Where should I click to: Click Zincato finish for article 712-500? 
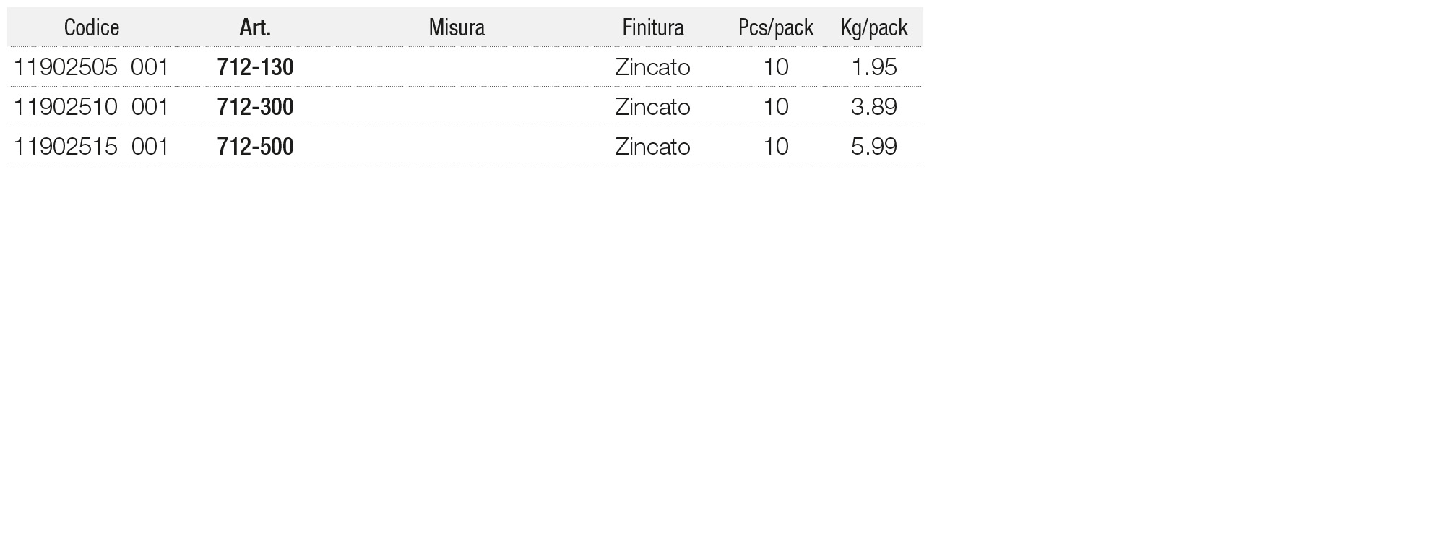[x=652, y=147]
